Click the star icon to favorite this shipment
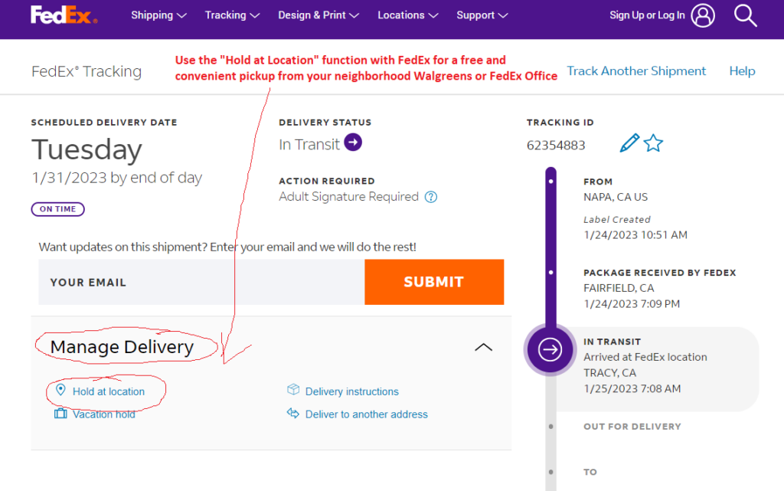 click(653, 142)
